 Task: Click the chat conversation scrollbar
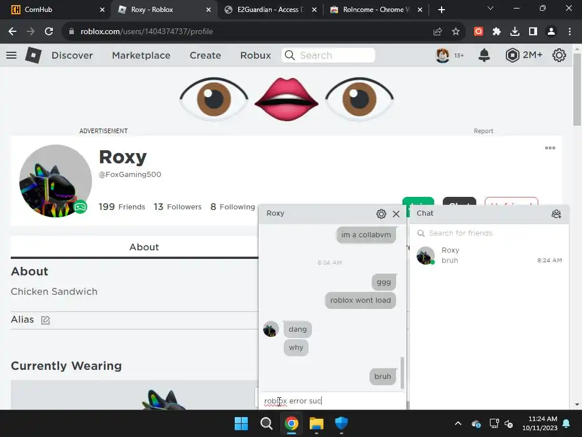tap(402, 373)
